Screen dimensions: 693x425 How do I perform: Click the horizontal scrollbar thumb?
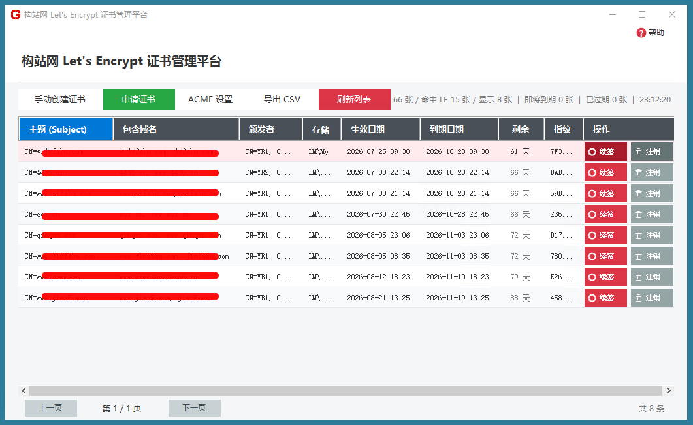345,390
